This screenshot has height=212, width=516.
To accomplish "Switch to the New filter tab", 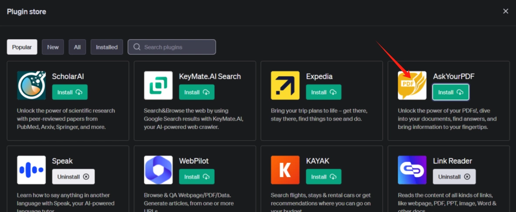I will click(53, 47).
